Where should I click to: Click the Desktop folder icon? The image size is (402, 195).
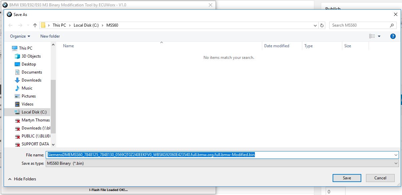tap(18, 64)
